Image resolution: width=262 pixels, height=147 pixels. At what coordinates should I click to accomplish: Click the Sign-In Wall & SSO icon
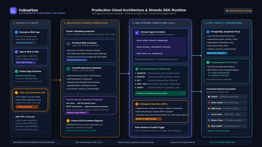16,52
